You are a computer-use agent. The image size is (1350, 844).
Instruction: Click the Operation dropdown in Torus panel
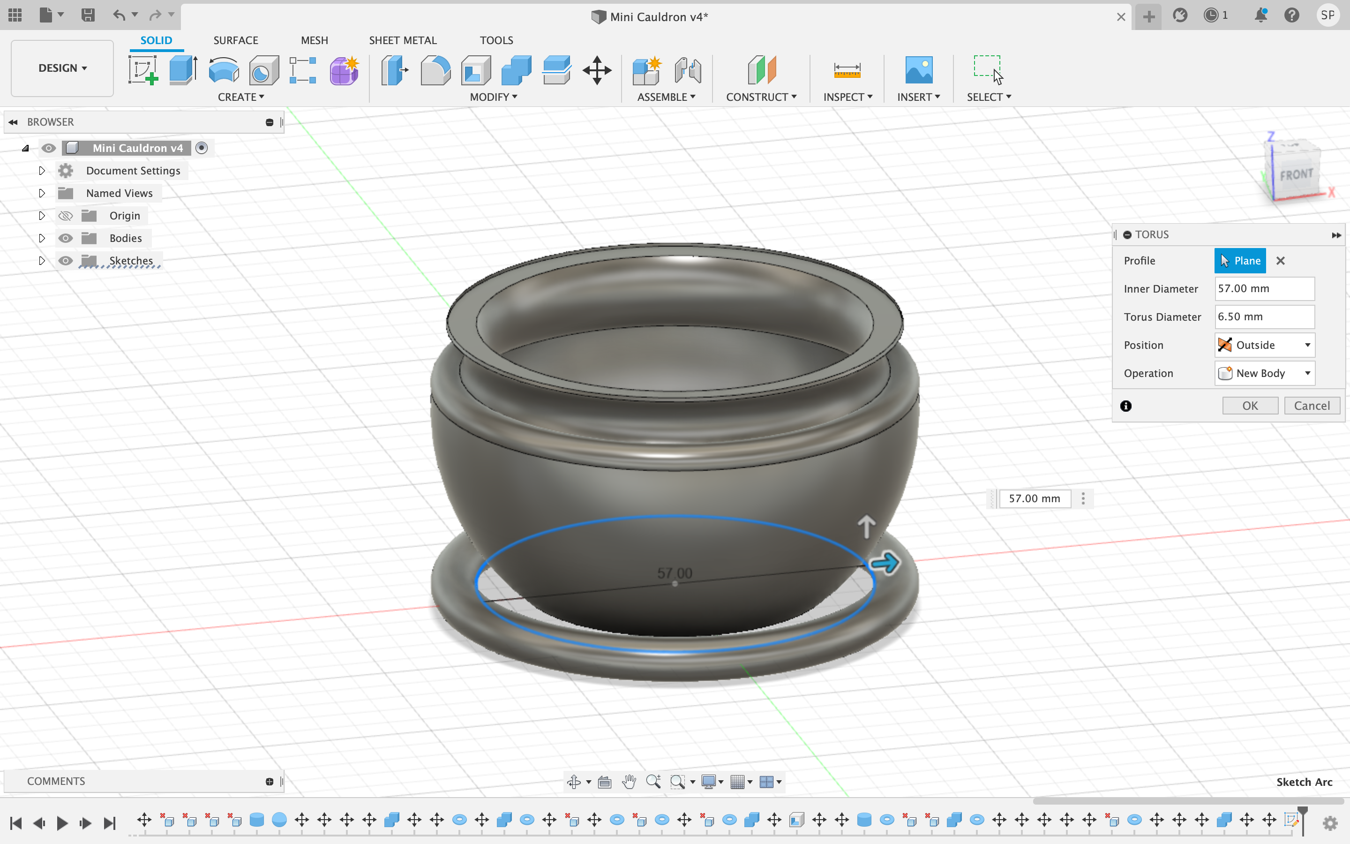pos(1263,372)
